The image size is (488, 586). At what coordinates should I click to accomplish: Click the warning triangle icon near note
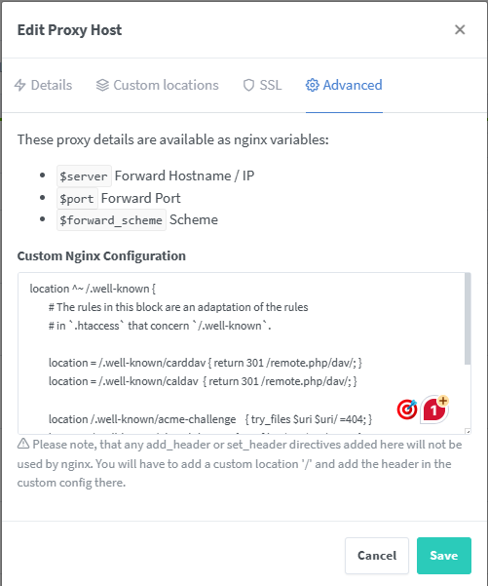[23, 444]
